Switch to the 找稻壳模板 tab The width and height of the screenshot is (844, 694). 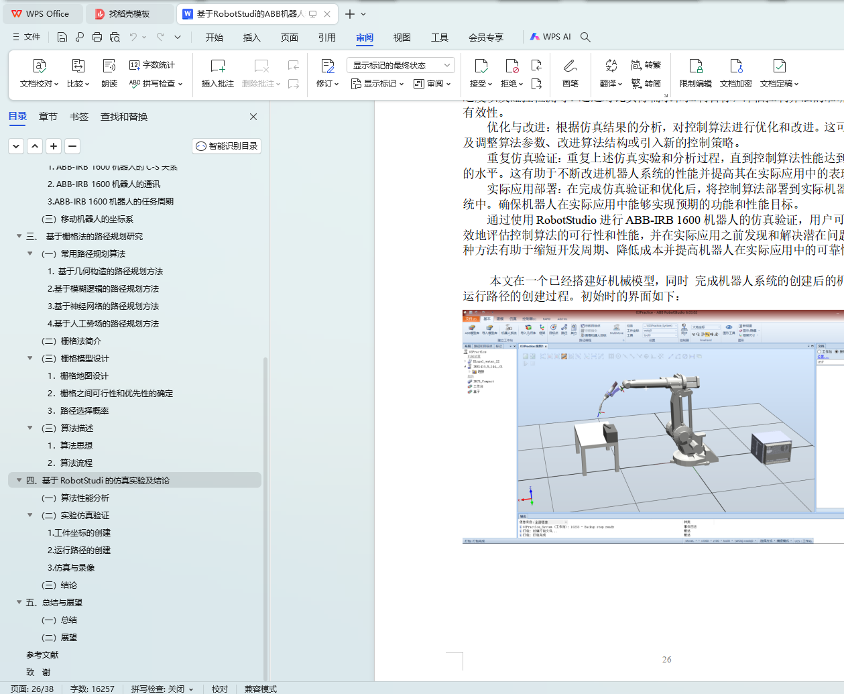click(x=130, y=13)
